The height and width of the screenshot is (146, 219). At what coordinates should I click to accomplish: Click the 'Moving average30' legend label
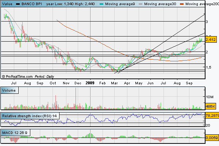160,4
